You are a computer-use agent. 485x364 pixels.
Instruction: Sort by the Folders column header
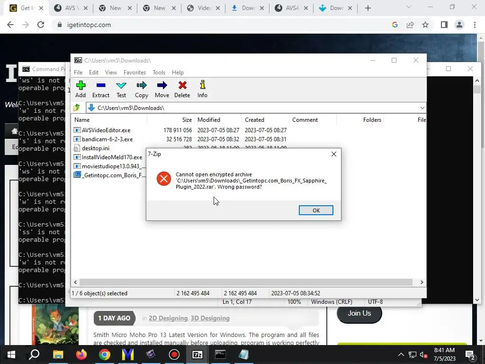pos(360,120)
